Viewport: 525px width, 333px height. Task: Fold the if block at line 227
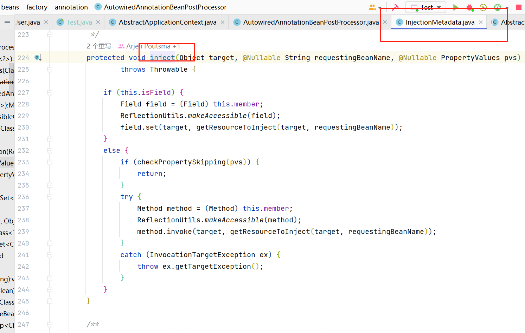pyautogui.click(x=50, y=93)
